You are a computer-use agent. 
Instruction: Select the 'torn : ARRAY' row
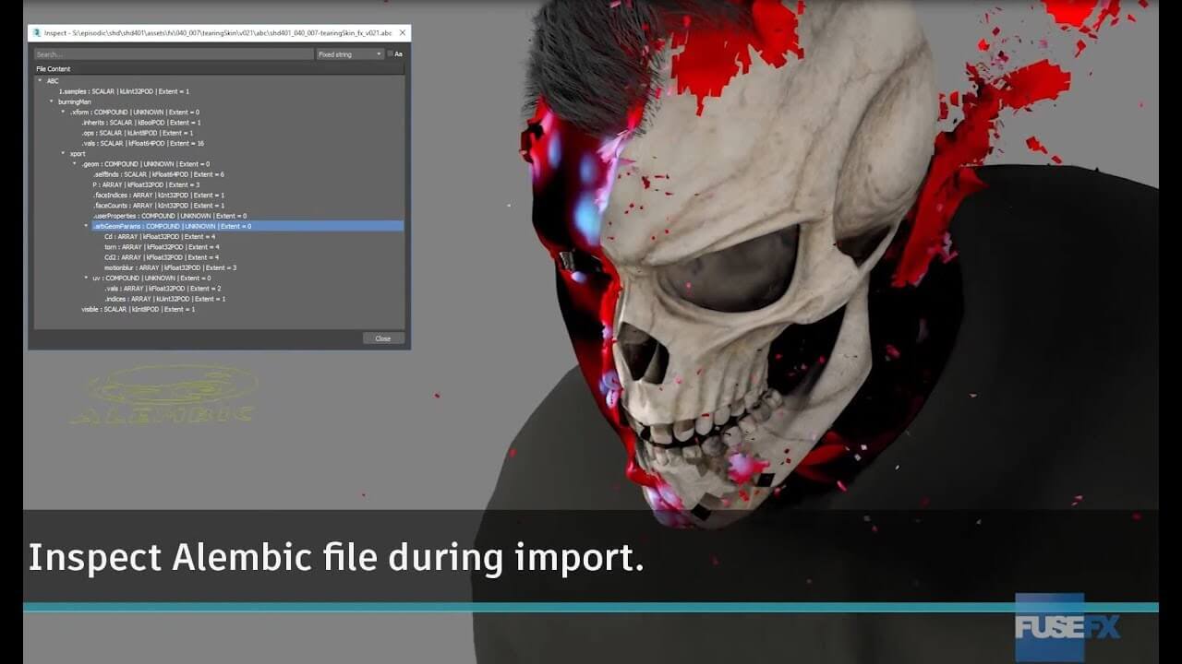[162, 247]
